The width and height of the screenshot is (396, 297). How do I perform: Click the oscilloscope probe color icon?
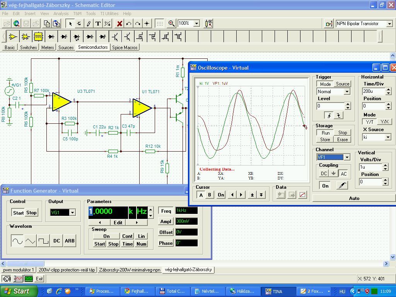click(342, 186)
